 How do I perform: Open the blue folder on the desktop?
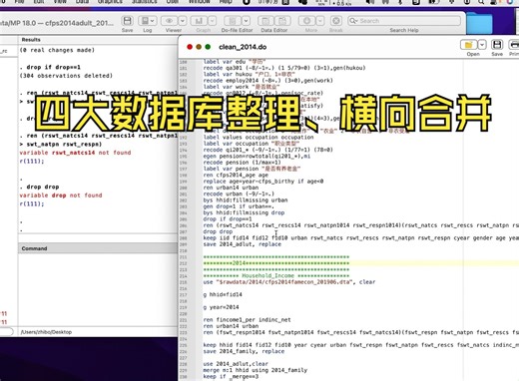[x=479, y=23]
